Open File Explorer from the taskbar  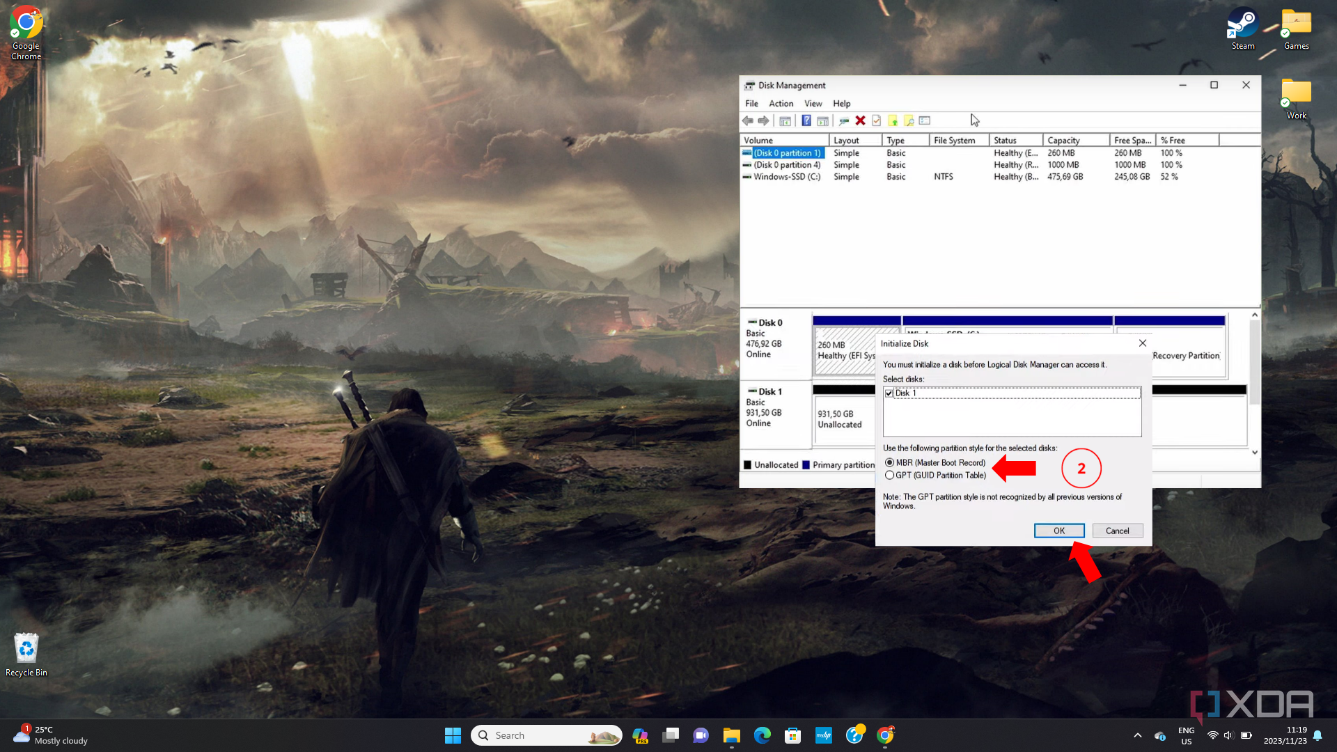731,735
